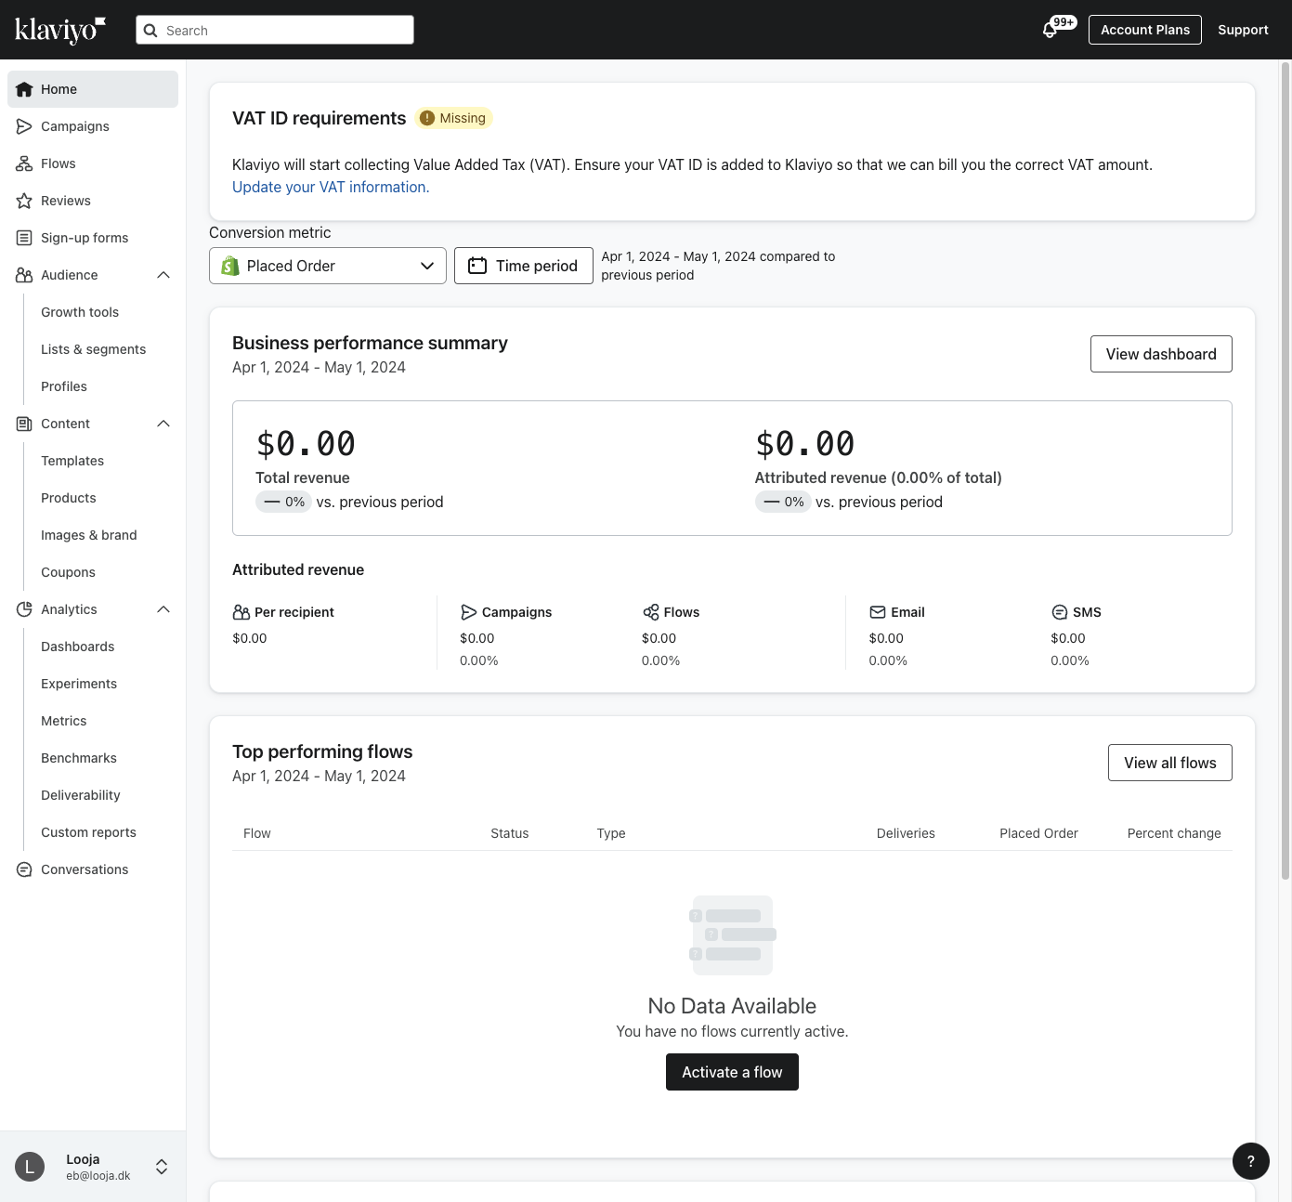Click the search magnifier icon

[150, 30]
